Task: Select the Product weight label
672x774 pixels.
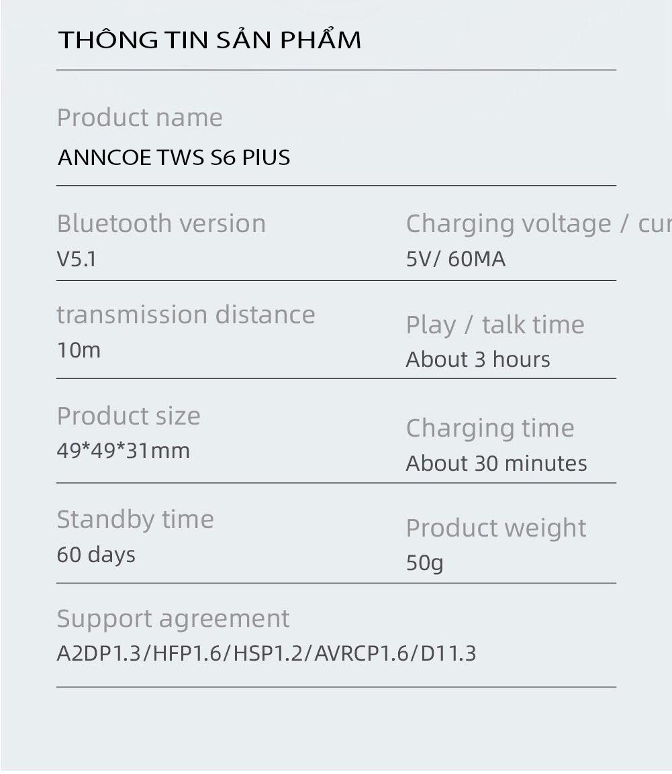Action: 496,528
